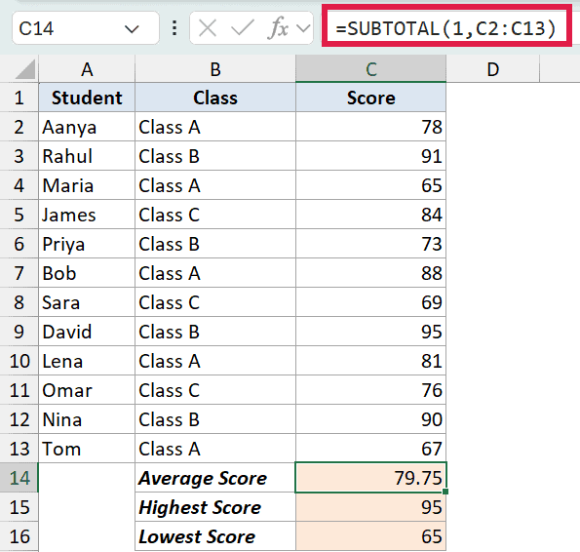Select Nina's score 90
Viewport: 580px width, 552px height.
coord(371,419)
